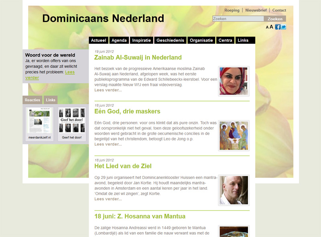321x237 pixels.
Task: Click 'Lees verder...' under Het Lied van de Ziel
Action: pyautogui.click(x=108, y=199)
